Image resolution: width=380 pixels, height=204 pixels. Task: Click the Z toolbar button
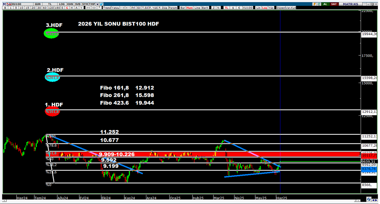coord(213,8)
